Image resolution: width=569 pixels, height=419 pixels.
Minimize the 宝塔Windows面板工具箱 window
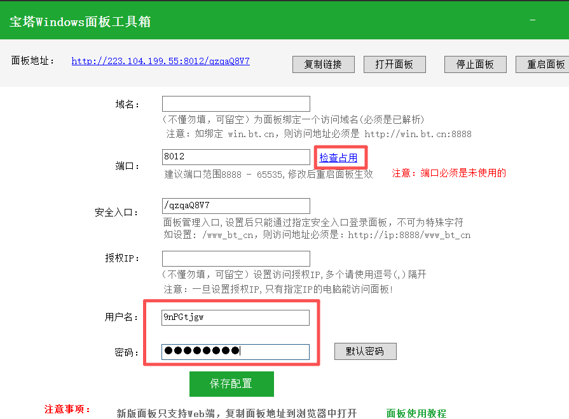tap(532, 20)
